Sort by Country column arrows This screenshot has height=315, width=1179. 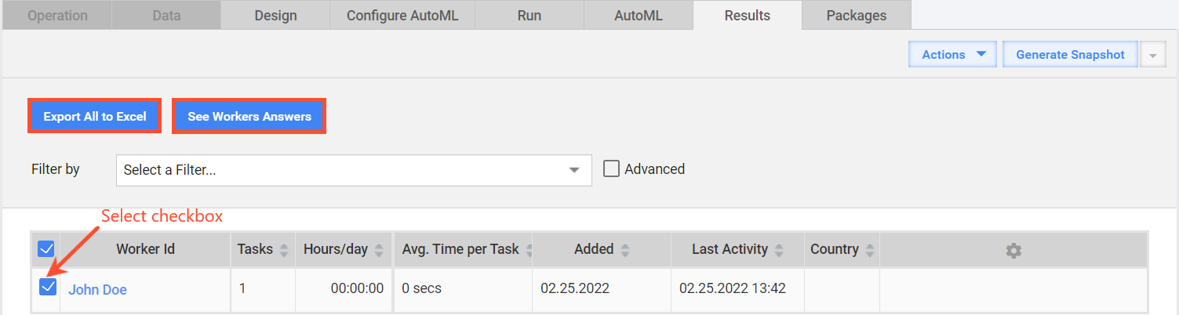[870, 250]
